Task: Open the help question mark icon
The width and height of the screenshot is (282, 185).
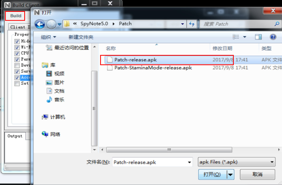Action: click(273, 37)
